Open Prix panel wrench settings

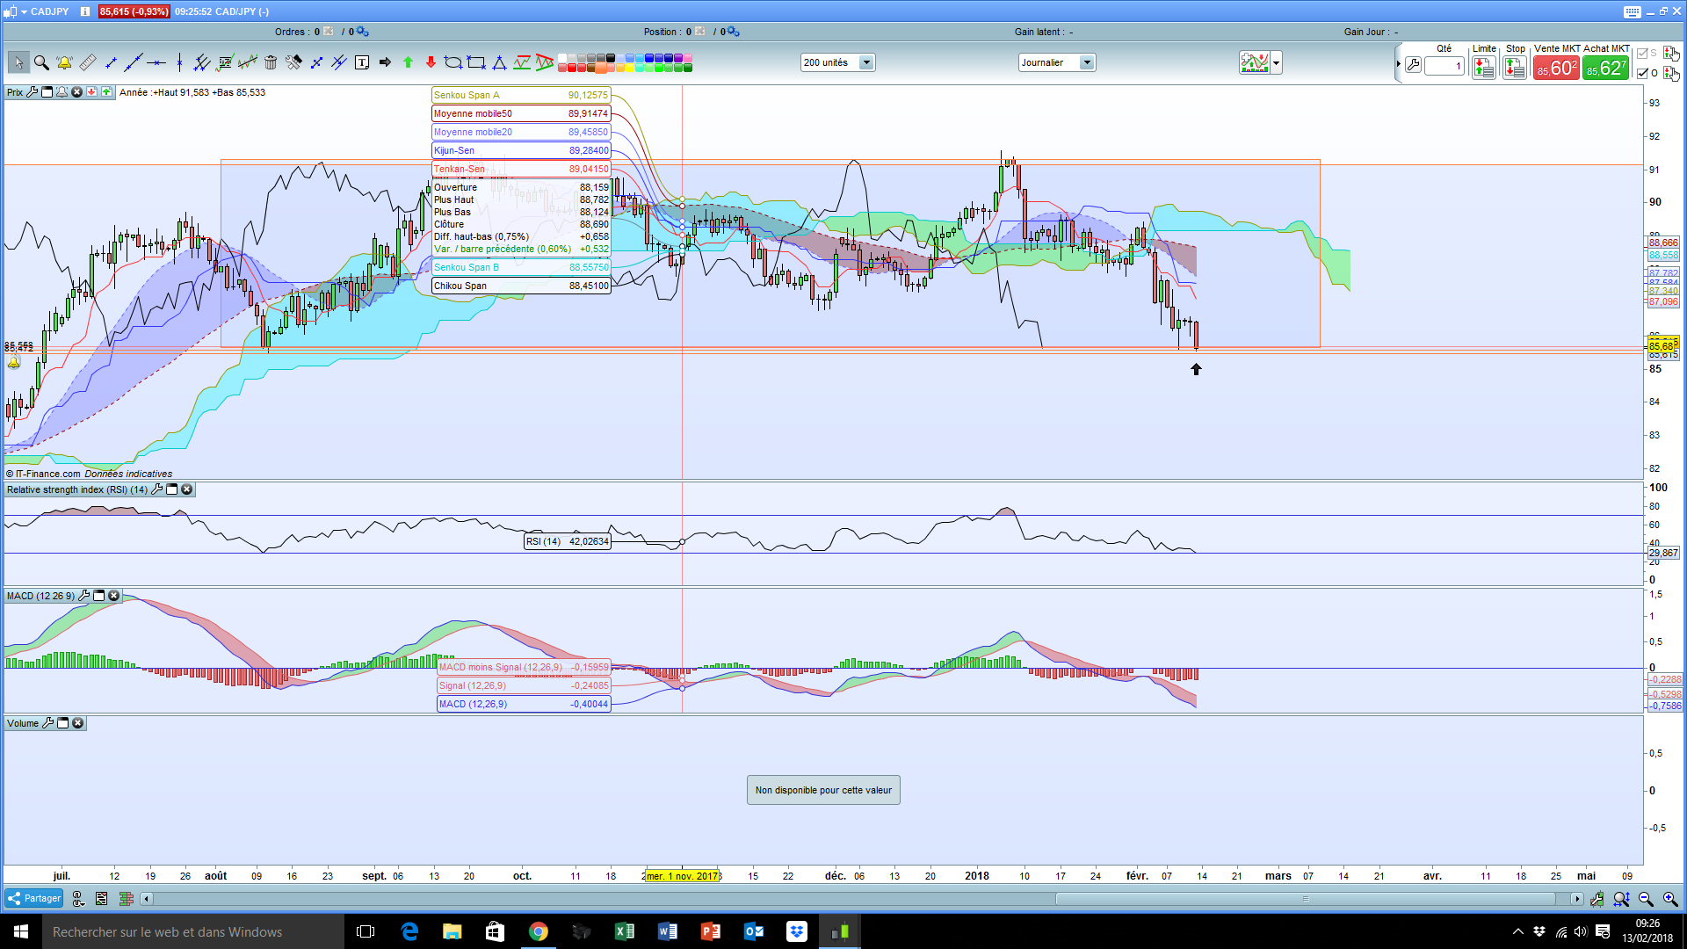tap(33, 92)
